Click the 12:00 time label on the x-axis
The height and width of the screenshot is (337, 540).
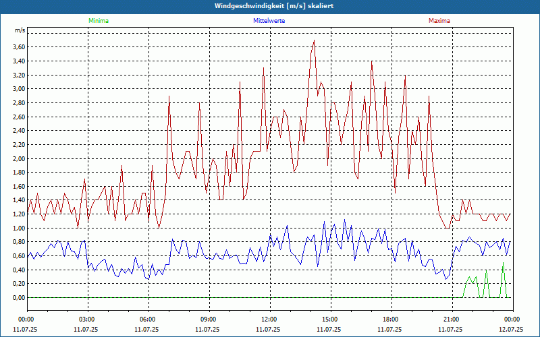(x=270, y=319)
